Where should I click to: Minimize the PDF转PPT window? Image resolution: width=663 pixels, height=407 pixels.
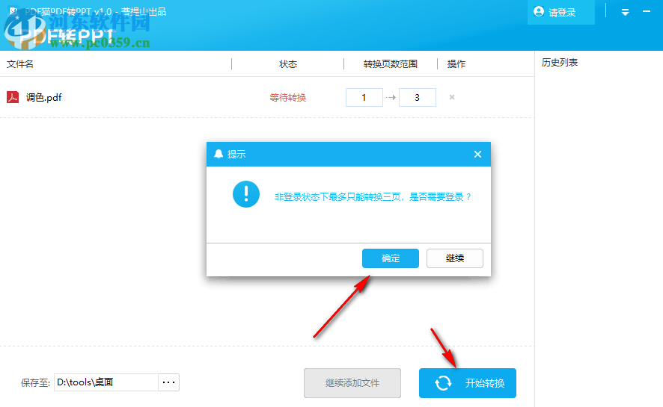pyautogui.click(x=647, y=12)
